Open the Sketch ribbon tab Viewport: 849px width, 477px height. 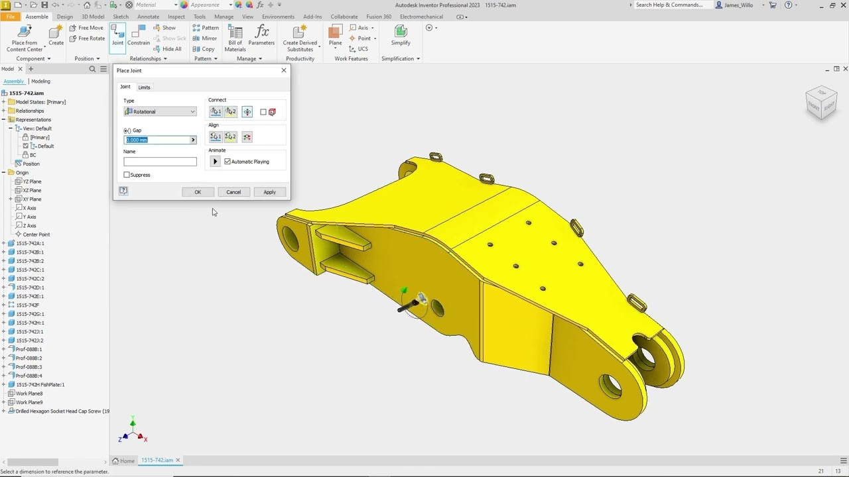[x=121, y=17]
